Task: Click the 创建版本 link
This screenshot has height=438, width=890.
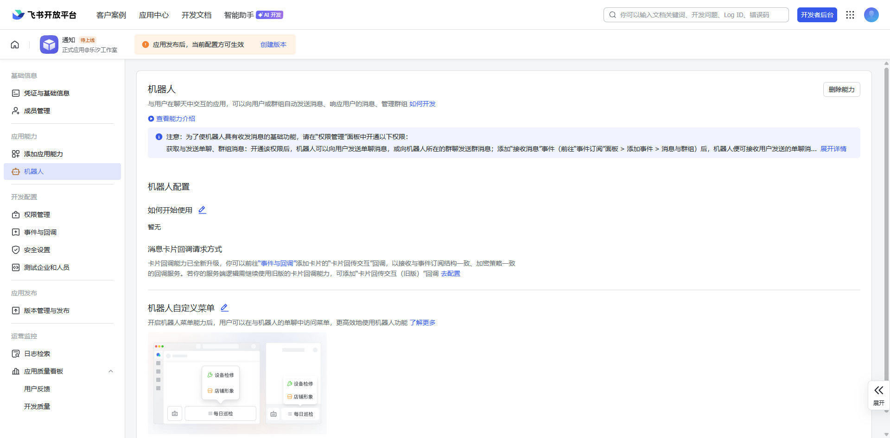Action: [x=273, y=44]
